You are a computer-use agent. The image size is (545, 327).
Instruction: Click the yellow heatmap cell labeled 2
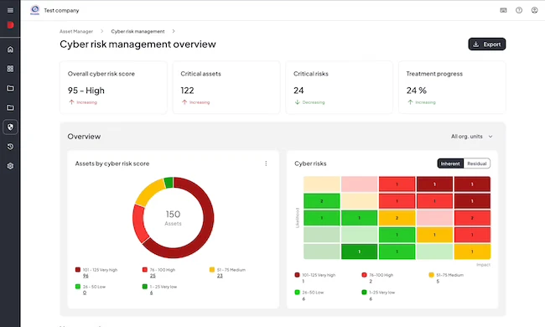pyautogui.click(x=397, y=218)
